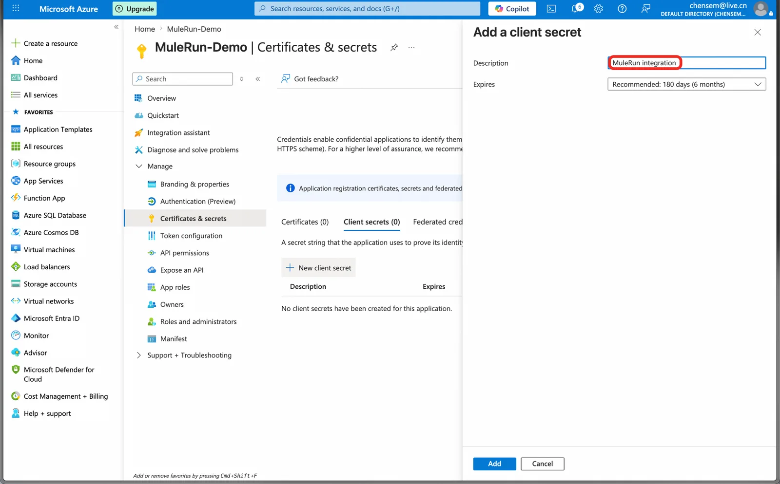Collapse the left portal sidebar

116,27
